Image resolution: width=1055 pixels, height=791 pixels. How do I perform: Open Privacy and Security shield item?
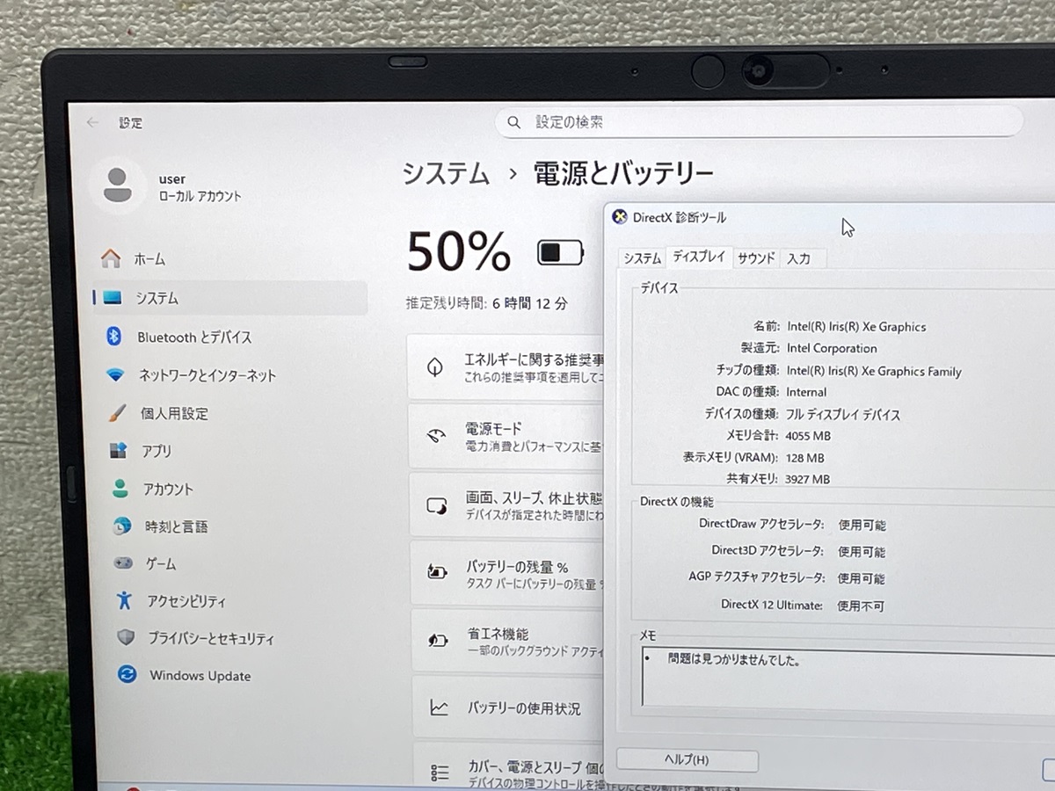[210, 639]
